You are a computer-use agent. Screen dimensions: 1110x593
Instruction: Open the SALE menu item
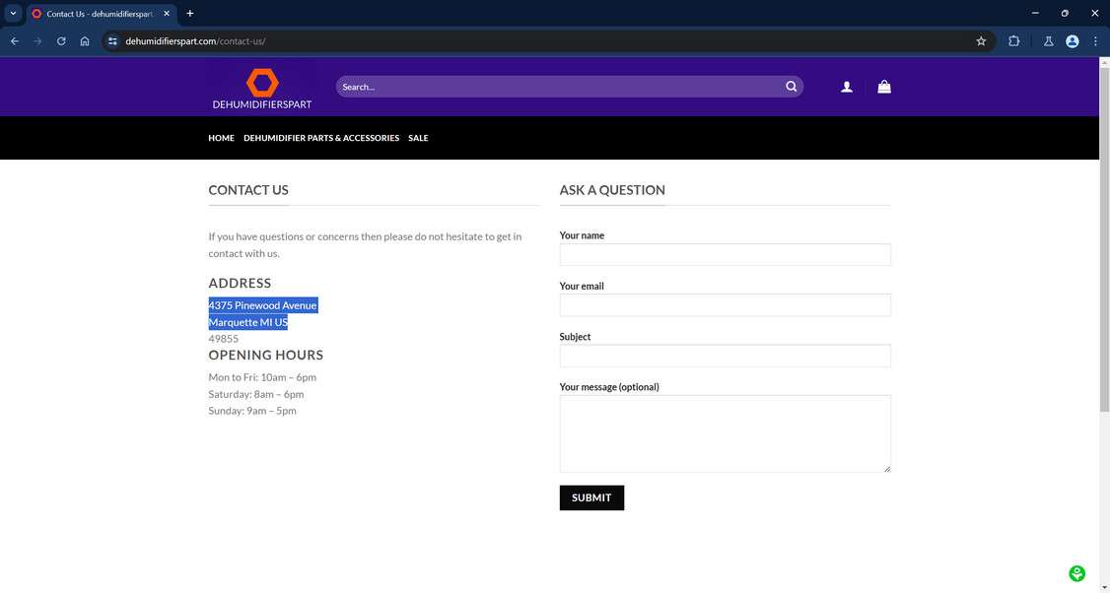(x=418, y=138)
